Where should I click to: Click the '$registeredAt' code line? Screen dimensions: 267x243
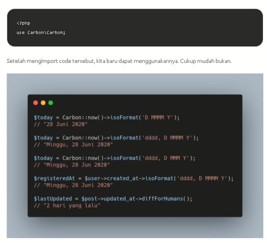point(133,178)
